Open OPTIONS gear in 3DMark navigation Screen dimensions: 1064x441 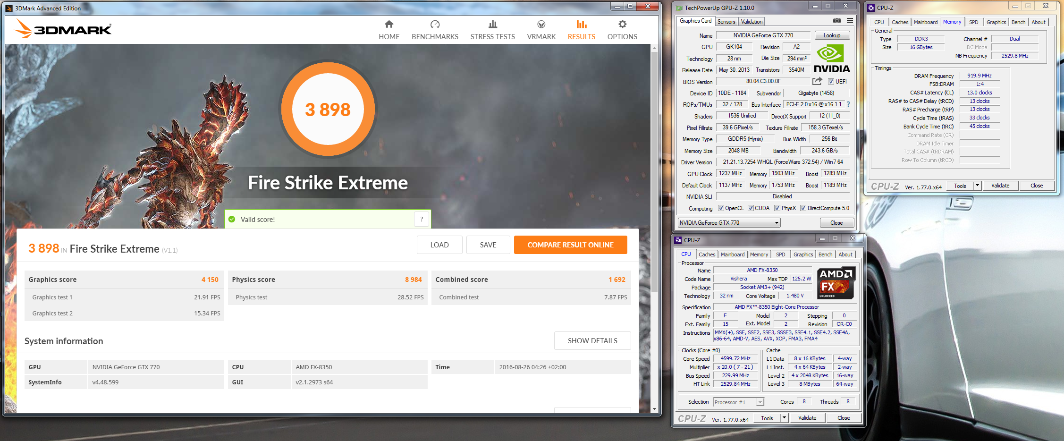tap(622, 30)
